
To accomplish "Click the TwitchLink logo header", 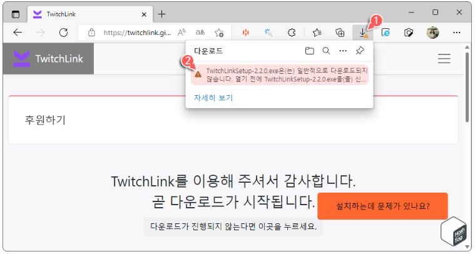I will point(48,59).
